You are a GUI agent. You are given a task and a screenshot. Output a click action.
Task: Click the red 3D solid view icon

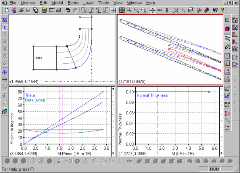(227, 29)
